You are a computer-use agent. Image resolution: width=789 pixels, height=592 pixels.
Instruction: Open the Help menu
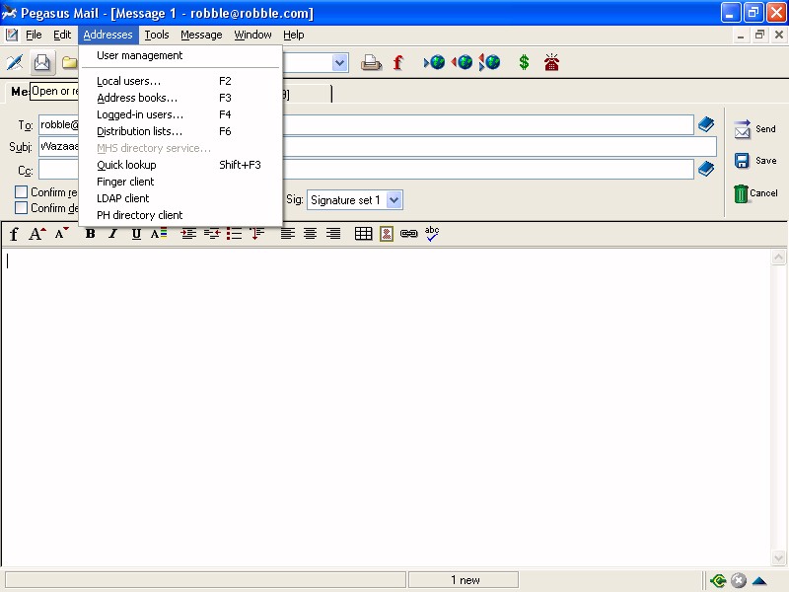pyautogui.click(x=294, y=35)
